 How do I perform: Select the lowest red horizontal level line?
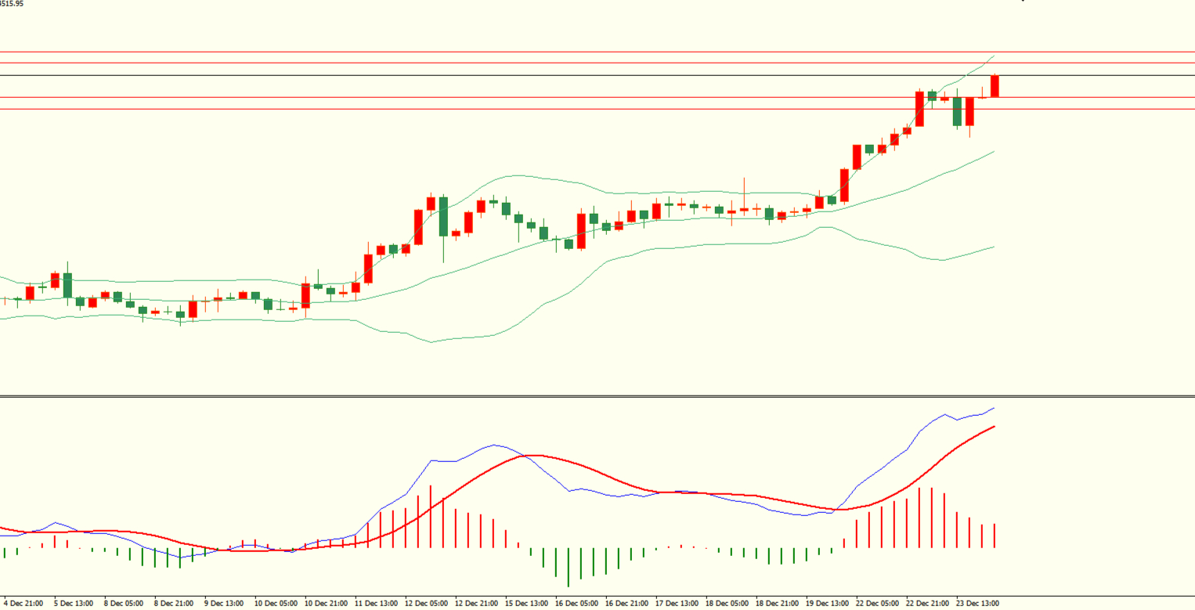548,109
